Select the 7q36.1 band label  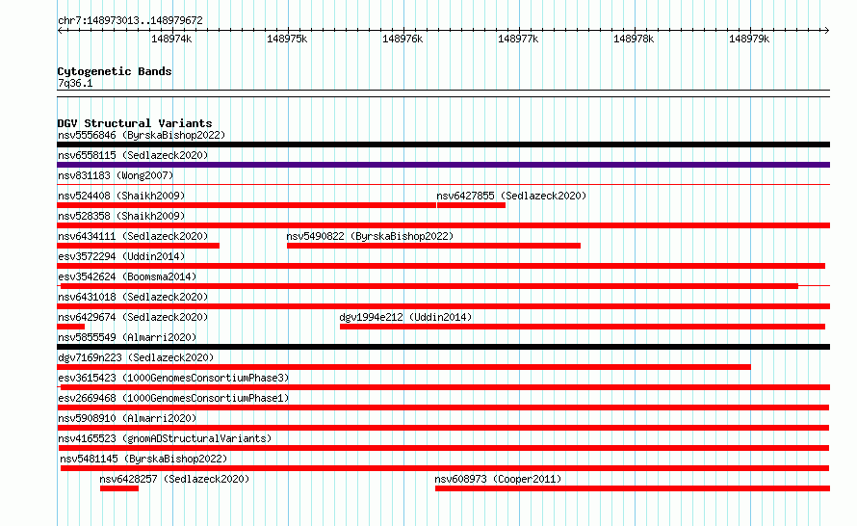pyautogui.click(x=75, y=83)
